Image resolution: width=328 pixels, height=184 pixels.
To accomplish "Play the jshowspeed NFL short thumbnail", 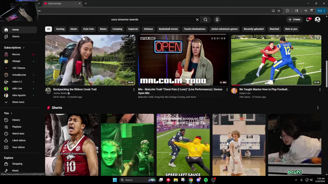I will tap(183, 145).
